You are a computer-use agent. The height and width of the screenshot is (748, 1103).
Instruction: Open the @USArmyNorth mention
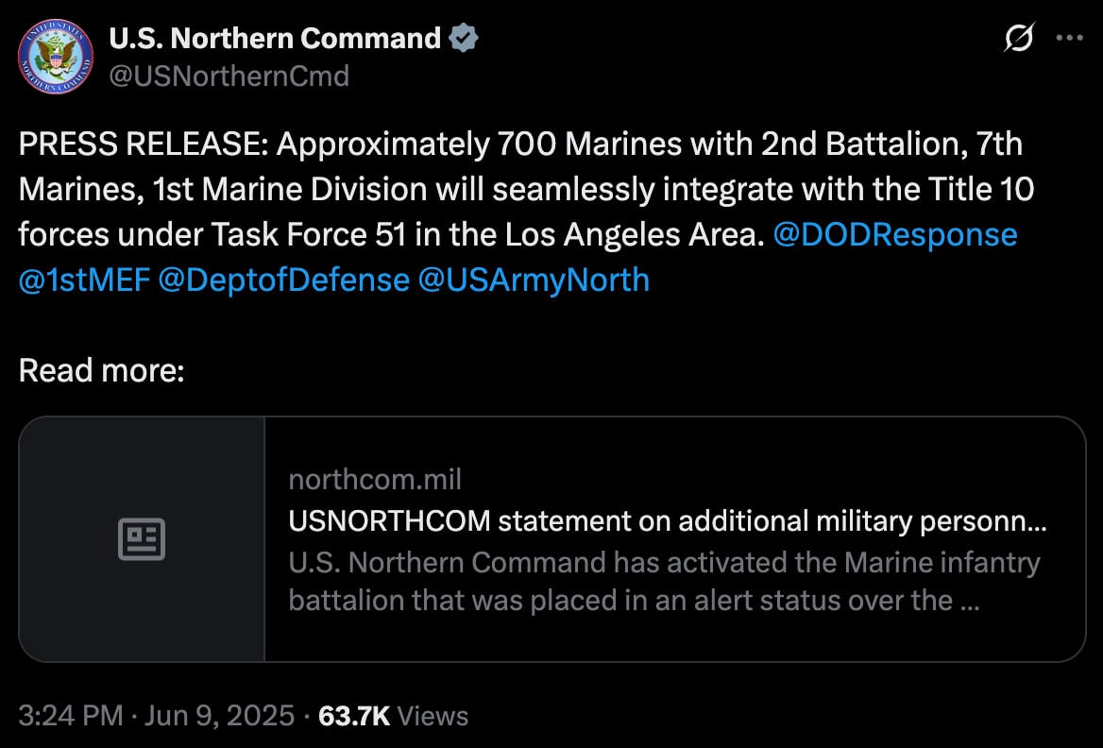coord(533,280)
